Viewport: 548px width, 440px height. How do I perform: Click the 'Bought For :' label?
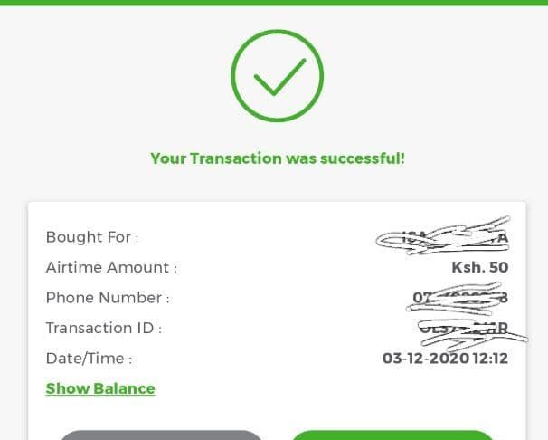click(92, 237)
